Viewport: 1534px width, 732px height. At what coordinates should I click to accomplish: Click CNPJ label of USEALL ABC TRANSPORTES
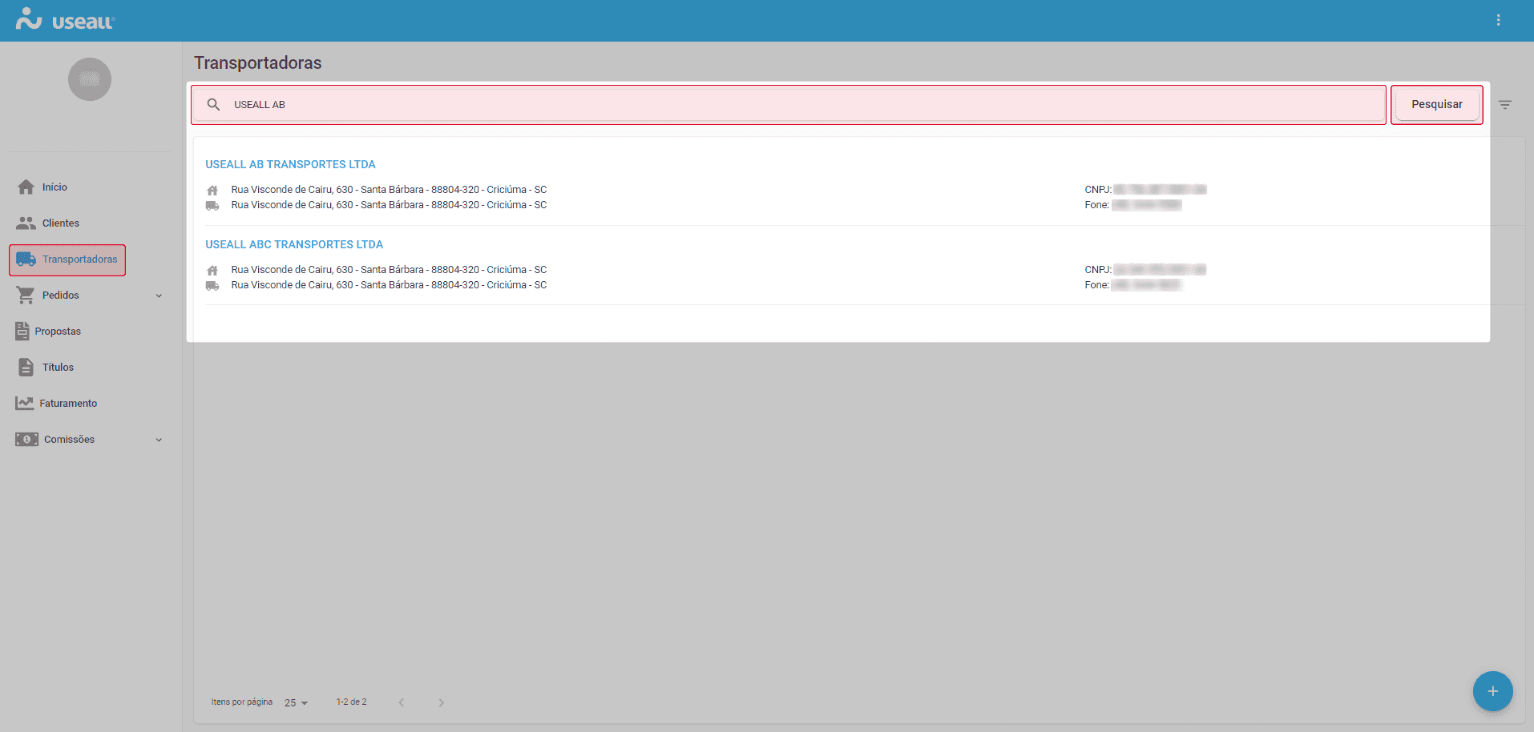pyautogui.click(x=1098, y=270)
